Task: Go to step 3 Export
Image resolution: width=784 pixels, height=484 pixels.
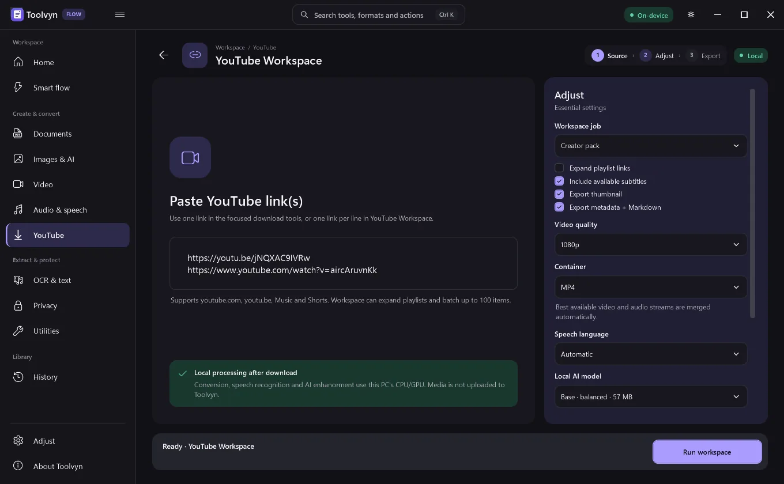Action: coord(704,55)
